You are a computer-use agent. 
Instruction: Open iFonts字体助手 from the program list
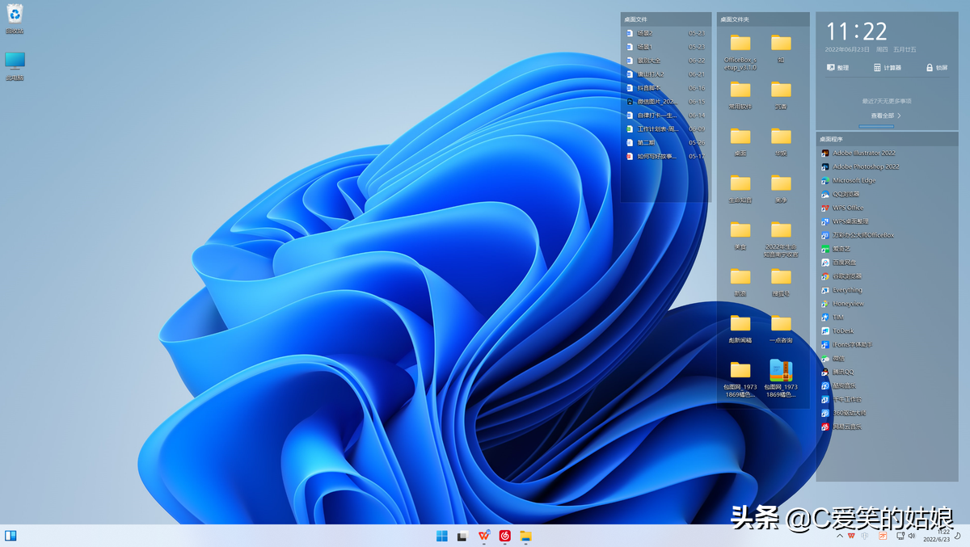click(x=846, y=345)
